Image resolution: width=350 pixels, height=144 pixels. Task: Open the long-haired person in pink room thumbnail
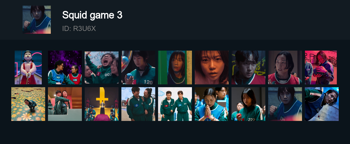pos(321,67)
